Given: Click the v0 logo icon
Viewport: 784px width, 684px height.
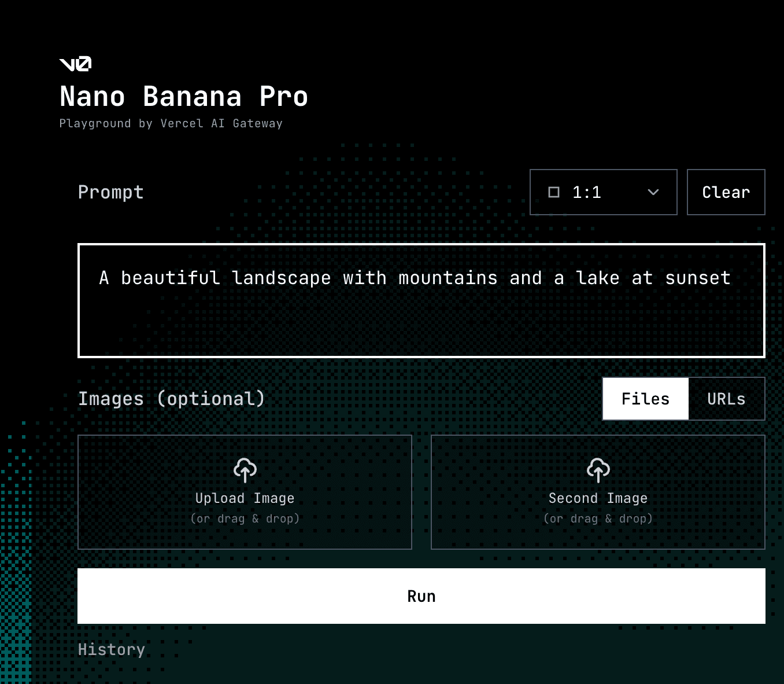Looking at the screenshot, I should point(75,64).
